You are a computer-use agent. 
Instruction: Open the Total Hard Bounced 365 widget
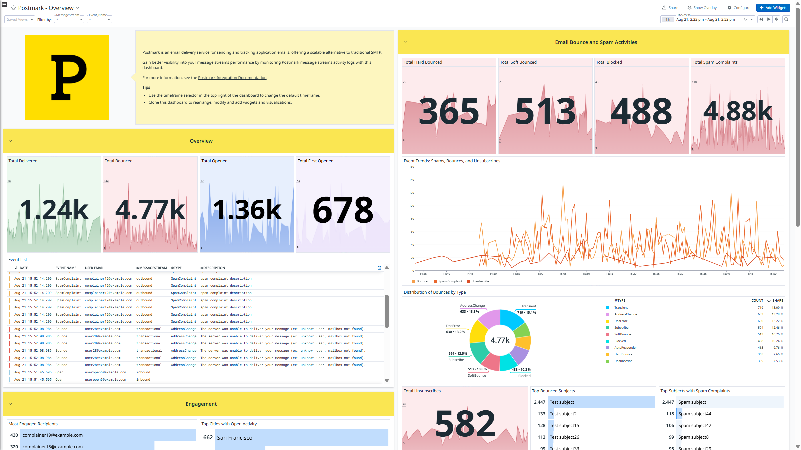point(449,106)
